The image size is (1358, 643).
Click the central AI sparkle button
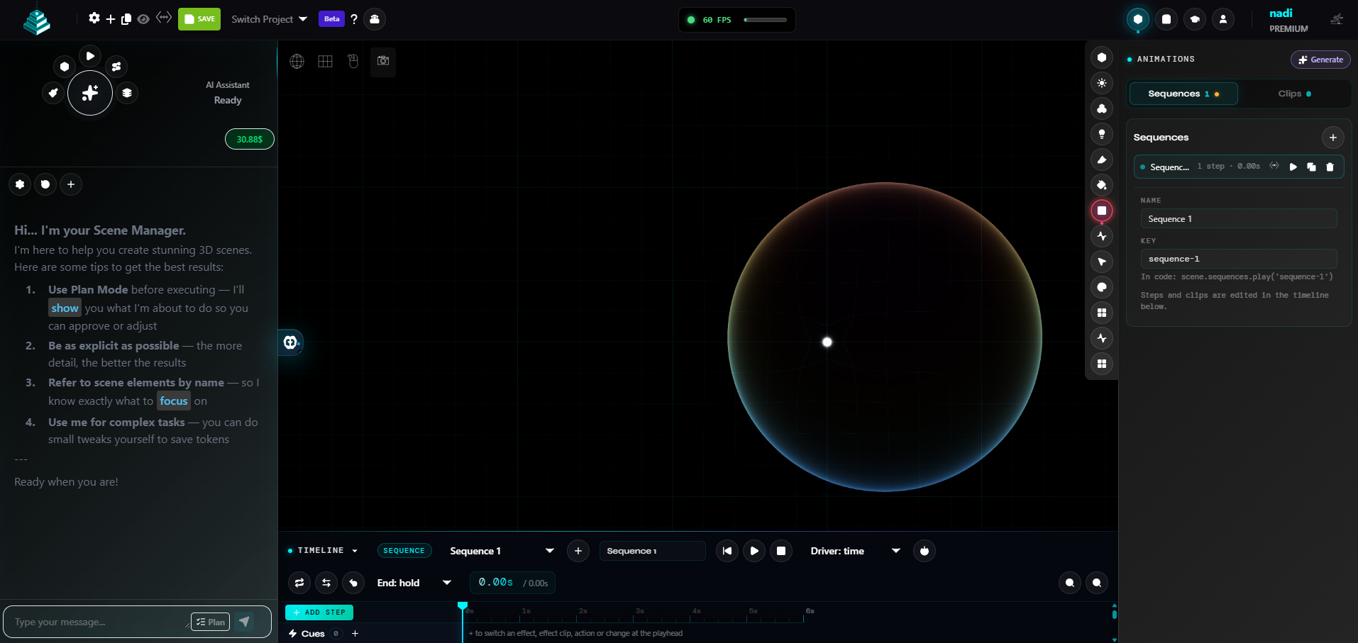90,93
